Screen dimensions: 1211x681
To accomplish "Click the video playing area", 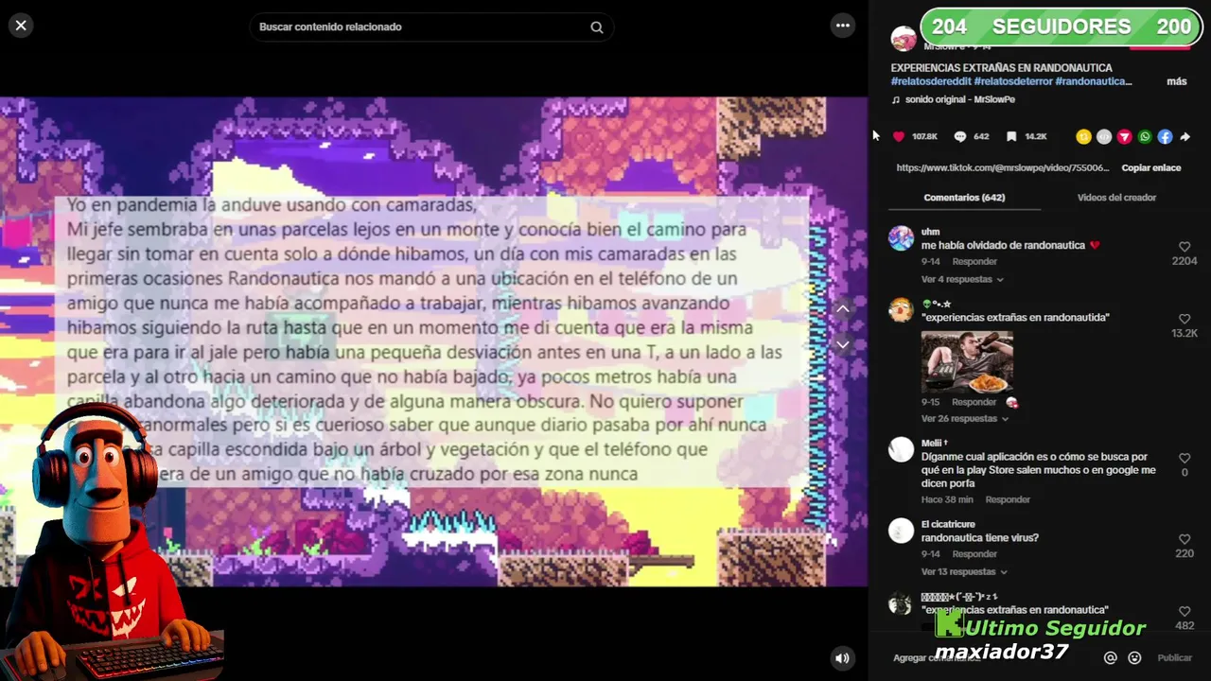I will [x=433, y=342].
